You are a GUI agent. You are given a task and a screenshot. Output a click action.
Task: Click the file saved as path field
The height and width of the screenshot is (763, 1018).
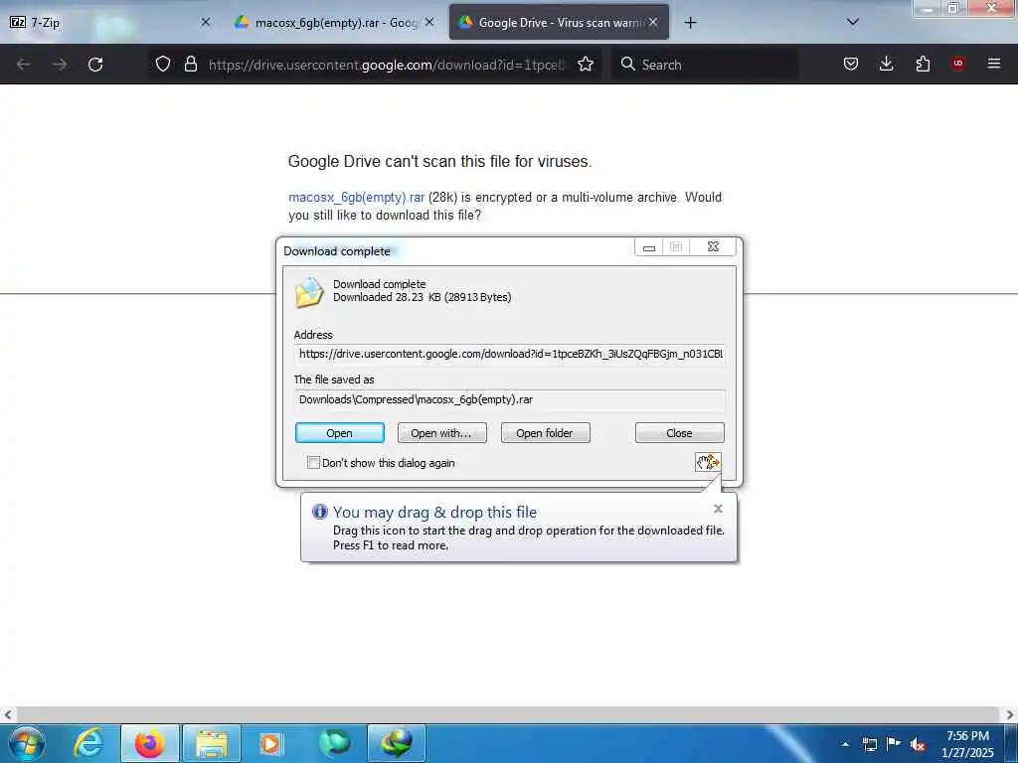510,399
